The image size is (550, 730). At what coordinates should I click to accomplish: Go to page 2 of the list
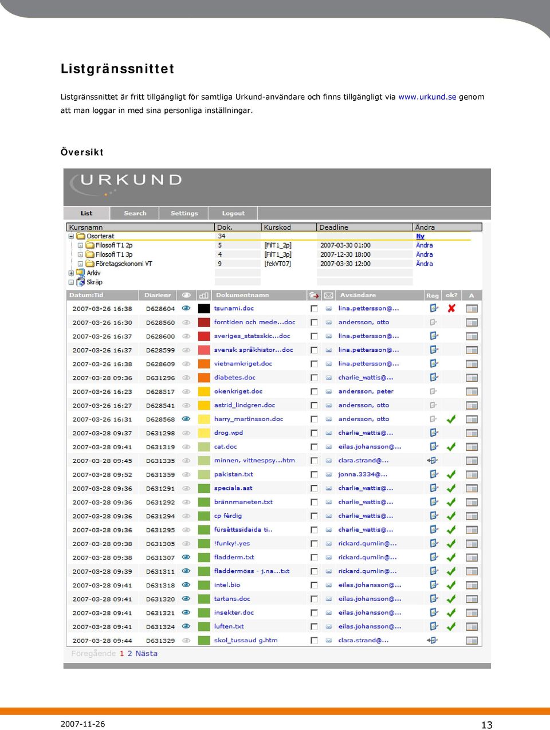(130, 653)
